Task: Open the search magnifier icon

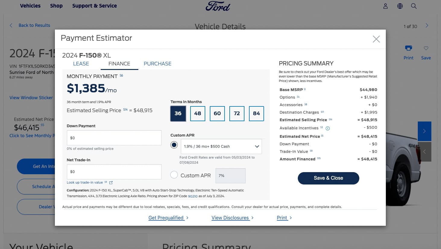Action: [x=414, y=6]
